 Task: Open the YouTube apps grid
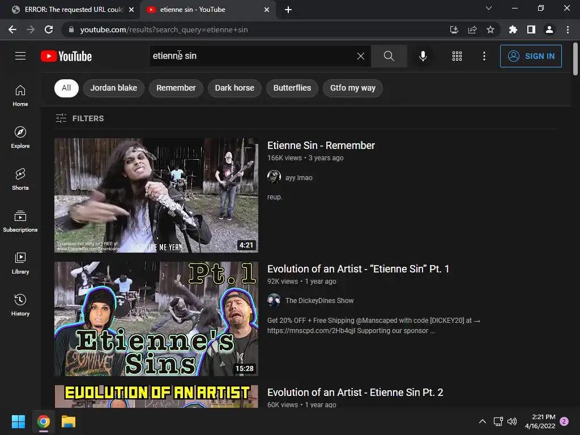[x=457, y=56]
